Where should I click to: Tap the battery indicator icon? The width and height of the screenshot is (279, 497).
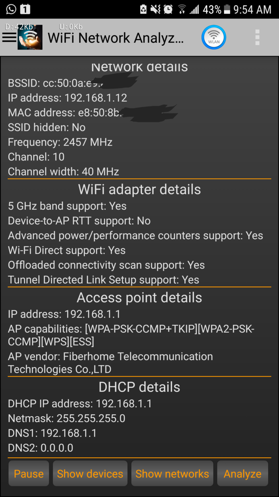coord(226,9)
